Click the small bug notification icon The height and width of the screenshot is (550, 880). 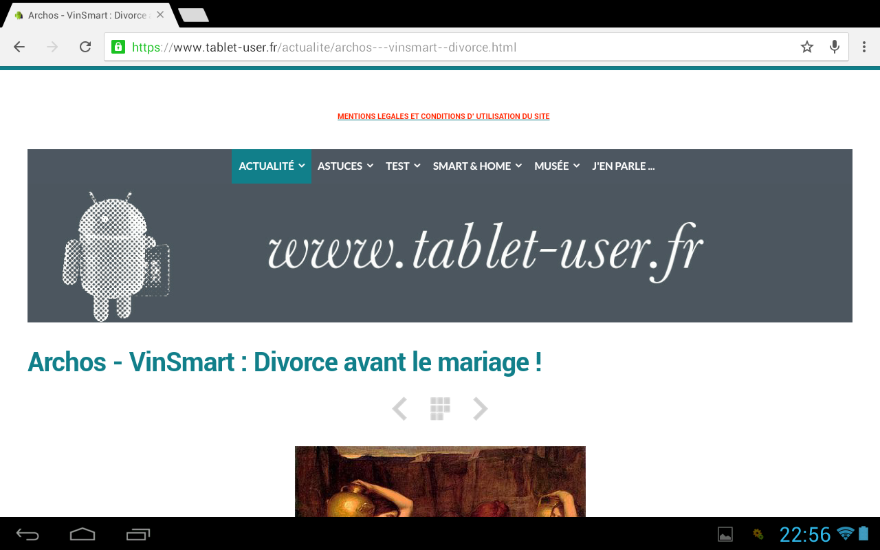click(x=758, y=533)
